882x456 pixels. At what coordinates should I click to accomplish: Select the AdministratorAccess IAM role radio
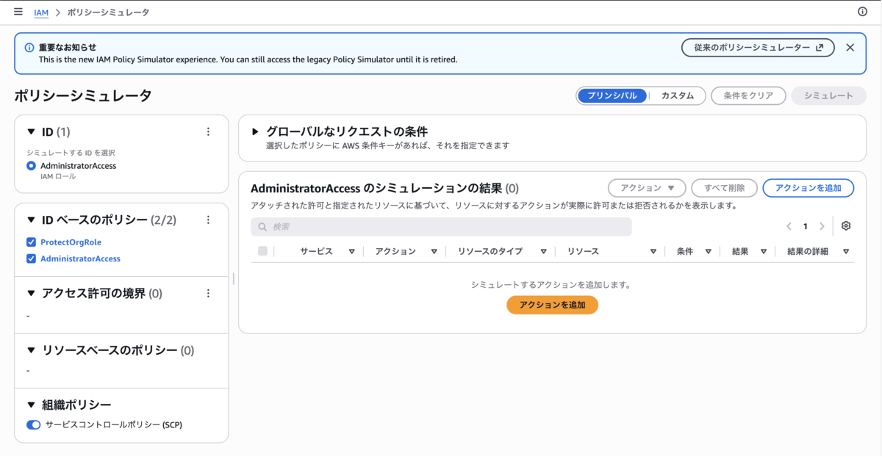tap(31, 166)
